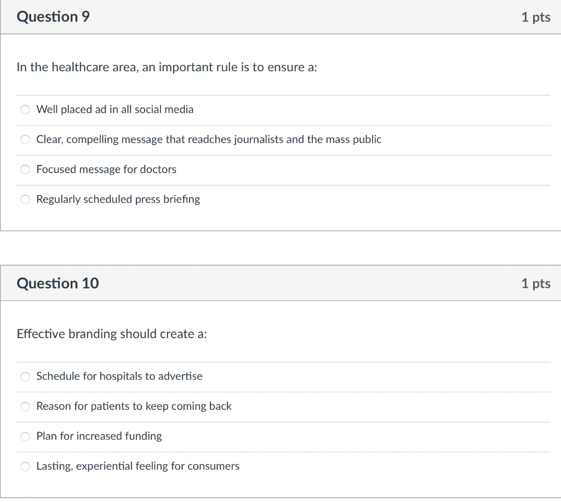Click the 'Schedule for hospitals to advertise' label text
The height and width of the screenshot is (502, 561).
119,376
